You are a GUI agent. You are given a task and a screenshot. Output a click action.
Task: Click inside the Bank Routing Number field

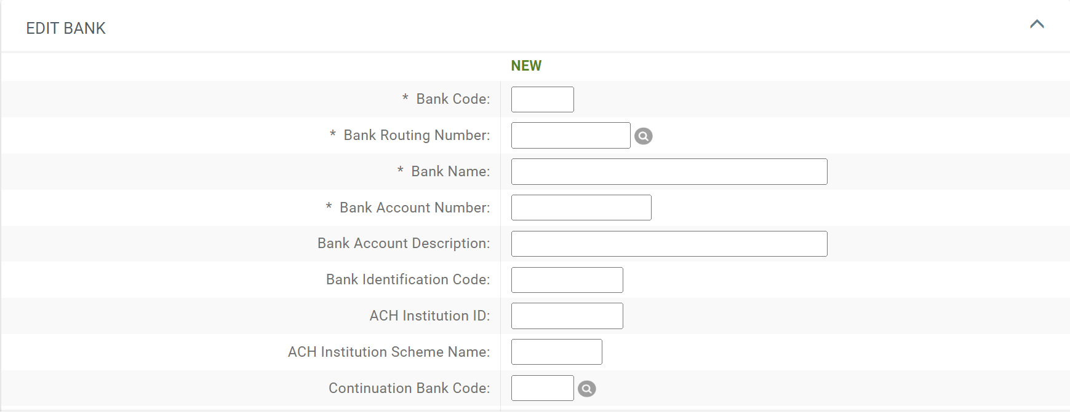pyautogui.click(x=569, y=135)
